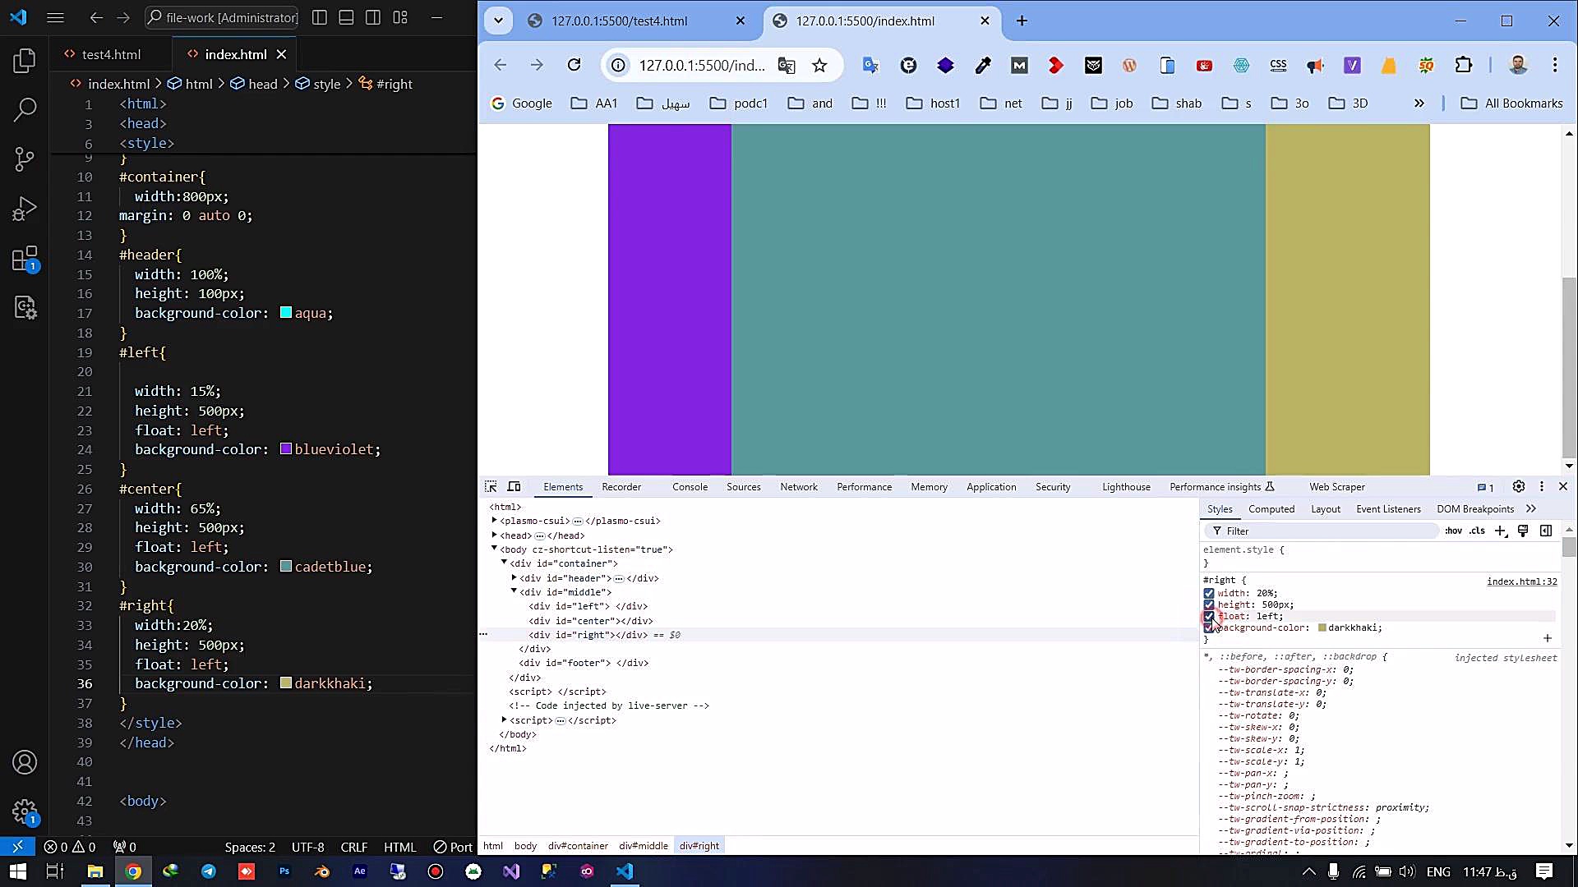Toggle the :hov element state panel
1578x887 pixels.
(x=1453, y=531)
